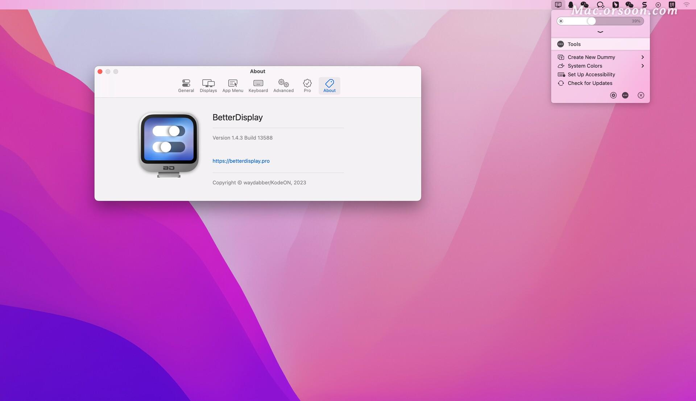Choose Set Up Accessibility menu item
The height and width of the screenshot is (401, 696).
click(x=591, y=75)
